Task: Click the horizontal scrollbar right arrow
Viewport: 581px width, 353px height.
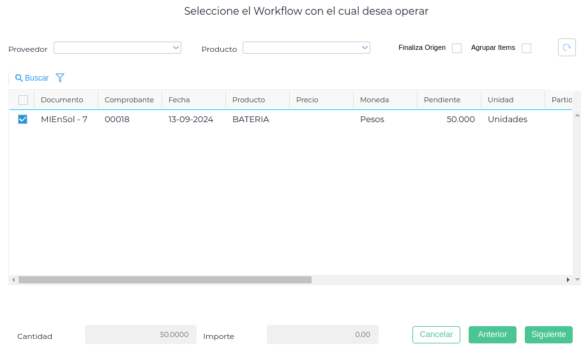Action: (568, 279)
